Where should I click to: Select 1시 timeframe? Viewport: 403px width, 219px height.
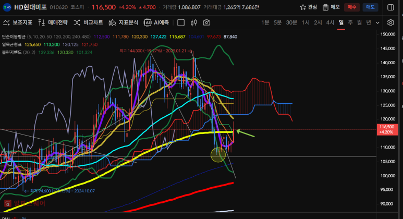click(x=306, y=22)
